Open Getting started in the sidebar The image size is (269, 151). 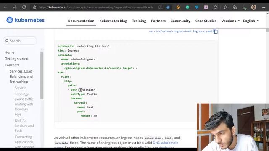tap(16, 59)
